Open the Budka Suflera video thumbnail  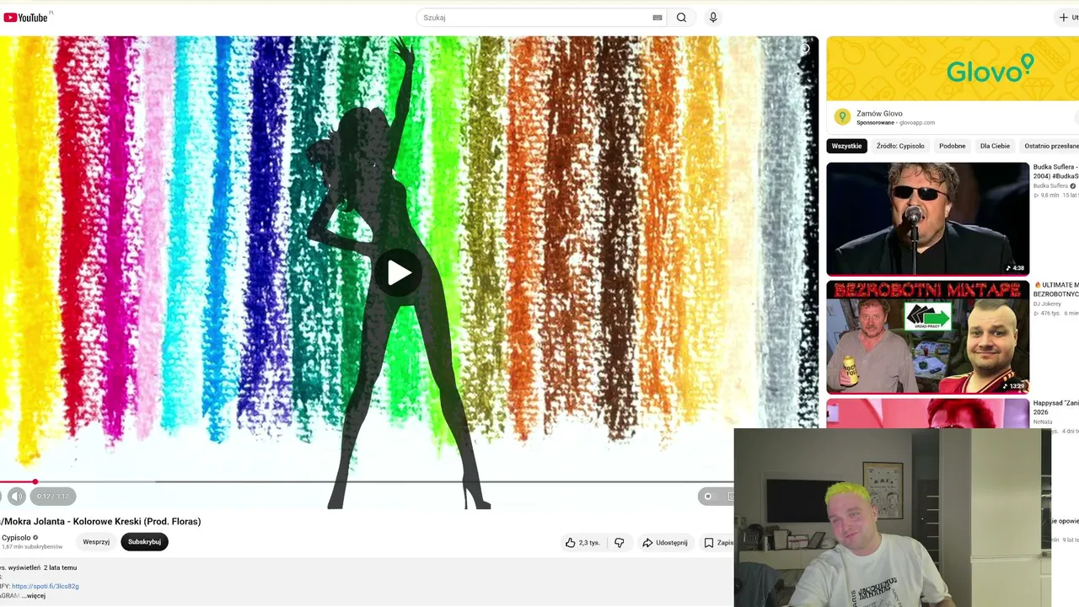coord(928,219)
